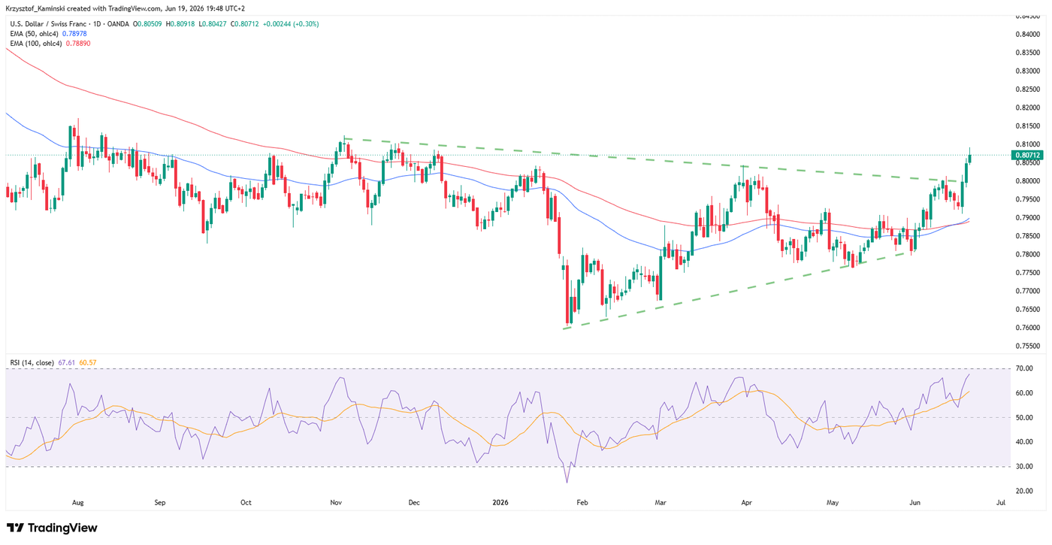Click the close value C0.80712
Screen dimensions: 1052x545
point(244,24)
